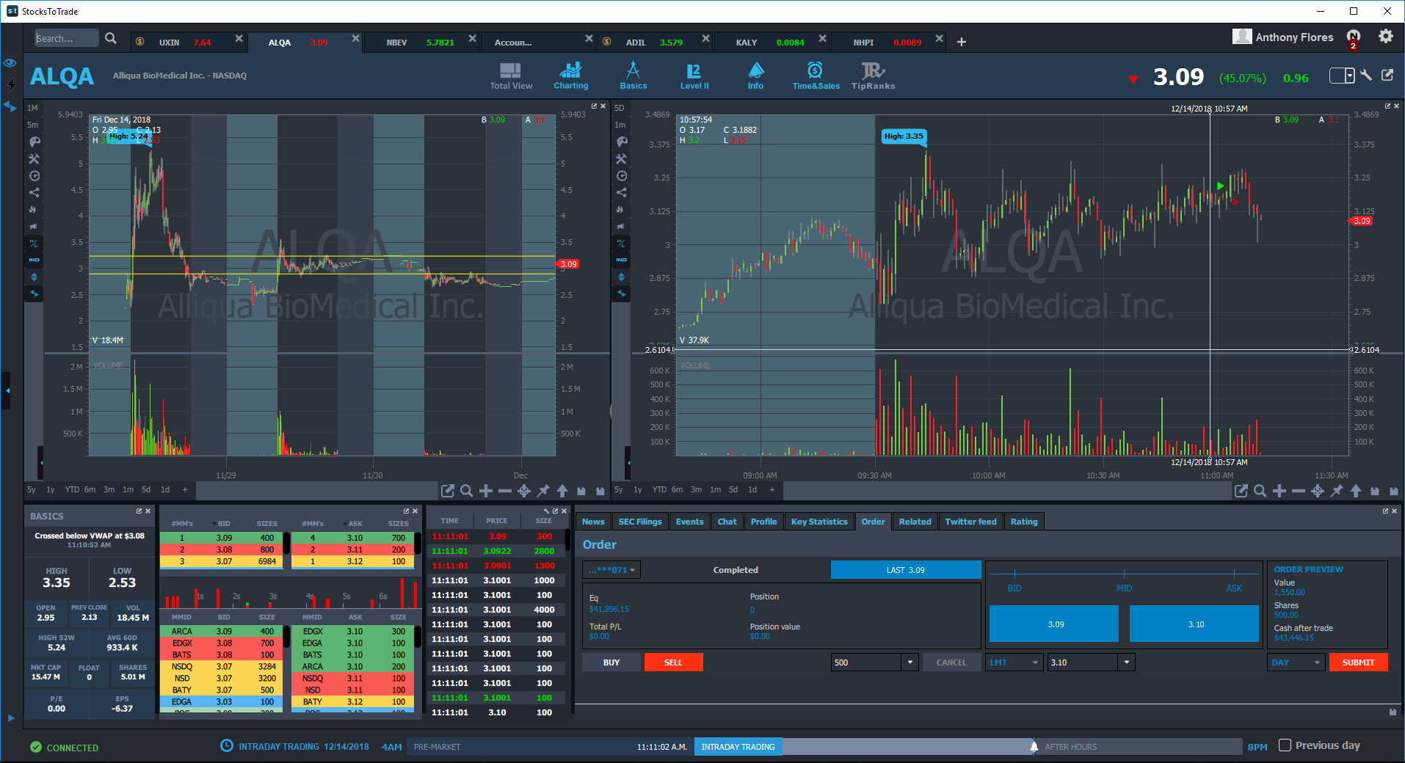
Task: Toggle IND indicators on the daily chart
Action: coord(35,260)
